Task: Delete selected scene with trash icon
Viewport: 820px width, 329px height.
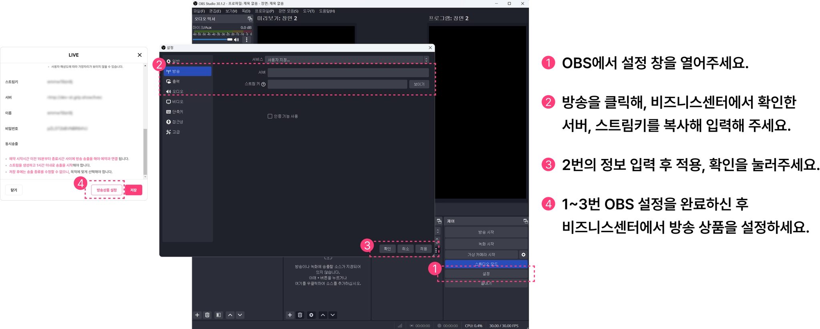Action: (x=207, y=315)
